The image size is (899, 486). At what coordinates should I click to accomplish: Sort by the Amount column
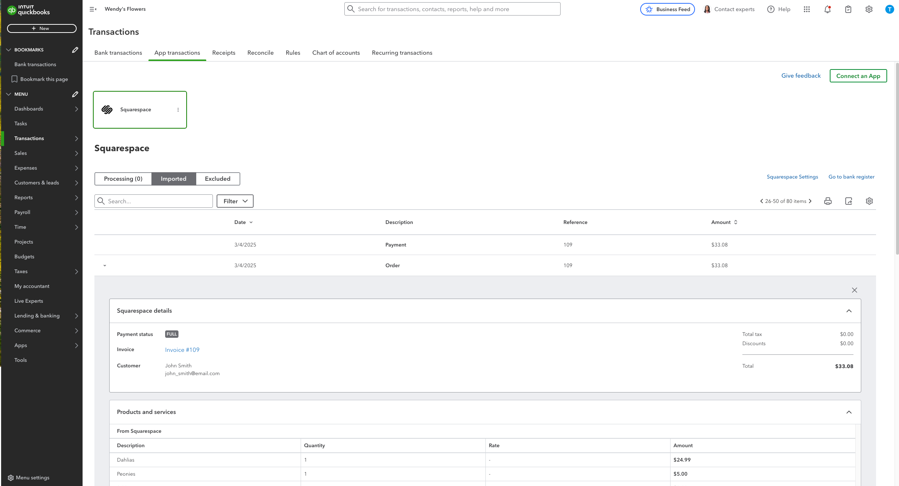724,222
